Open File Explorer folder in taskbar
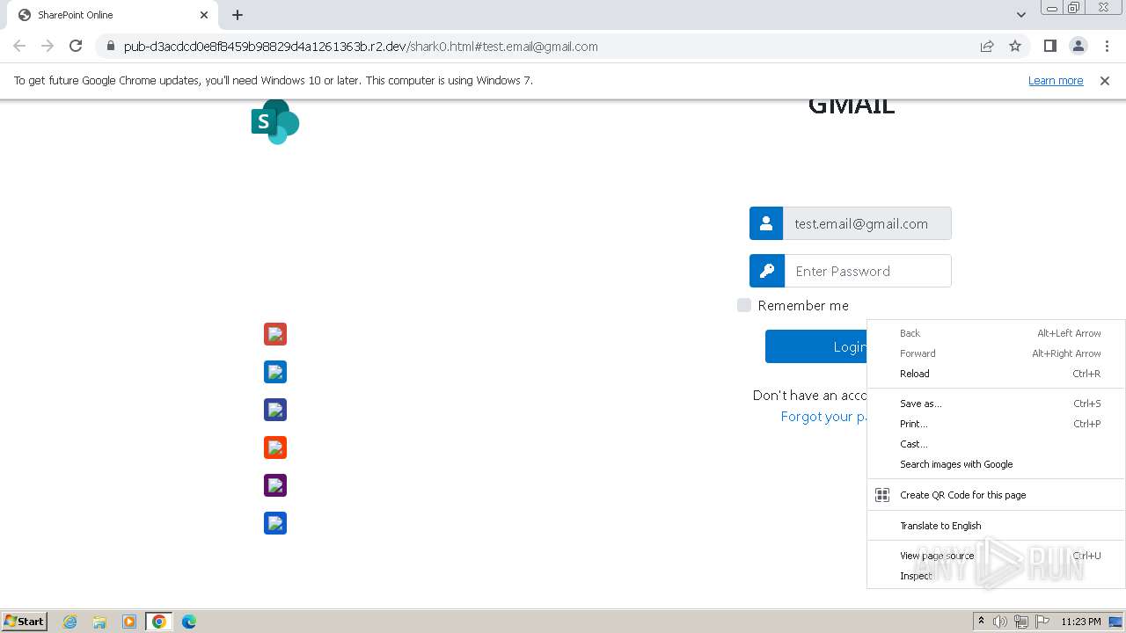Viewport: 1126px width, 633px height. (x=99, y=622)
